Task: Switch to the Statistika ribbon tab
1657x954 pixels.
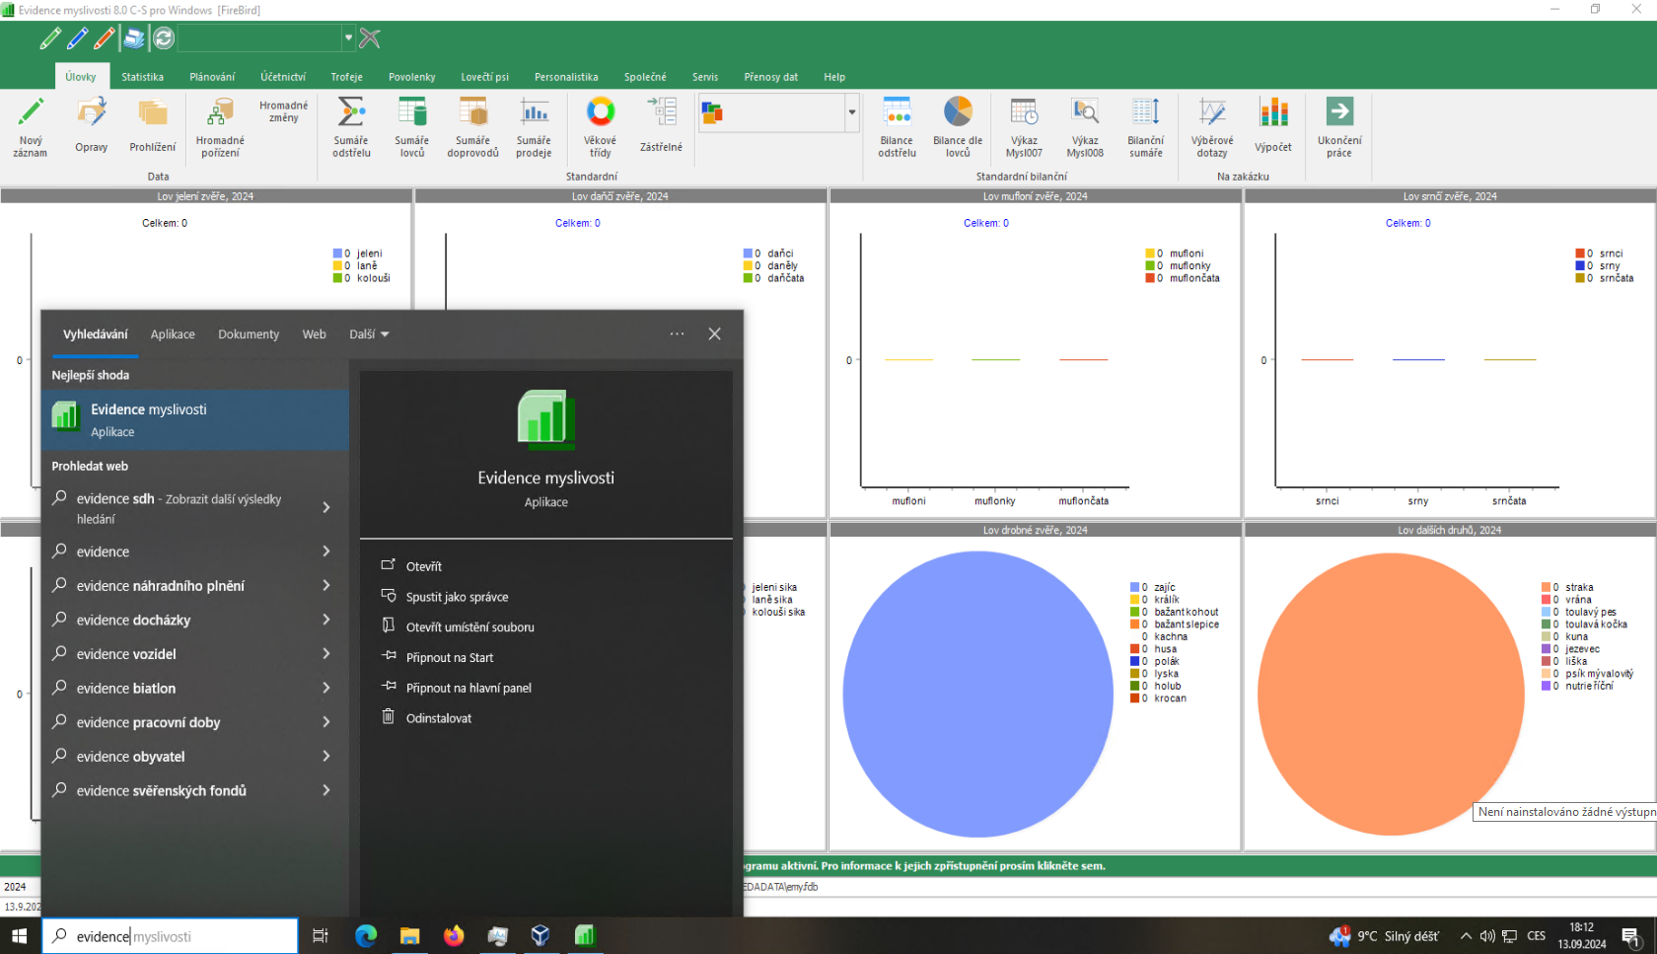Action: tap(143, 77)
